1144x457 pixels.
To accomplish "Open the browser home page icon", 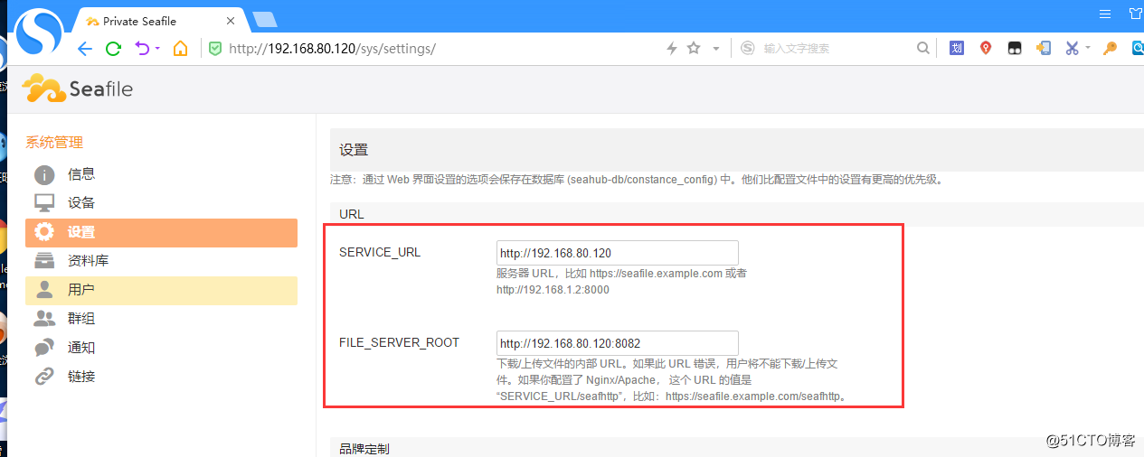I will (181, 49).
